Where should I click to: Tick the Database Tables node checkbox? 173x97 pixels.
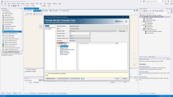pyautogui.click(x=59, y=46)
